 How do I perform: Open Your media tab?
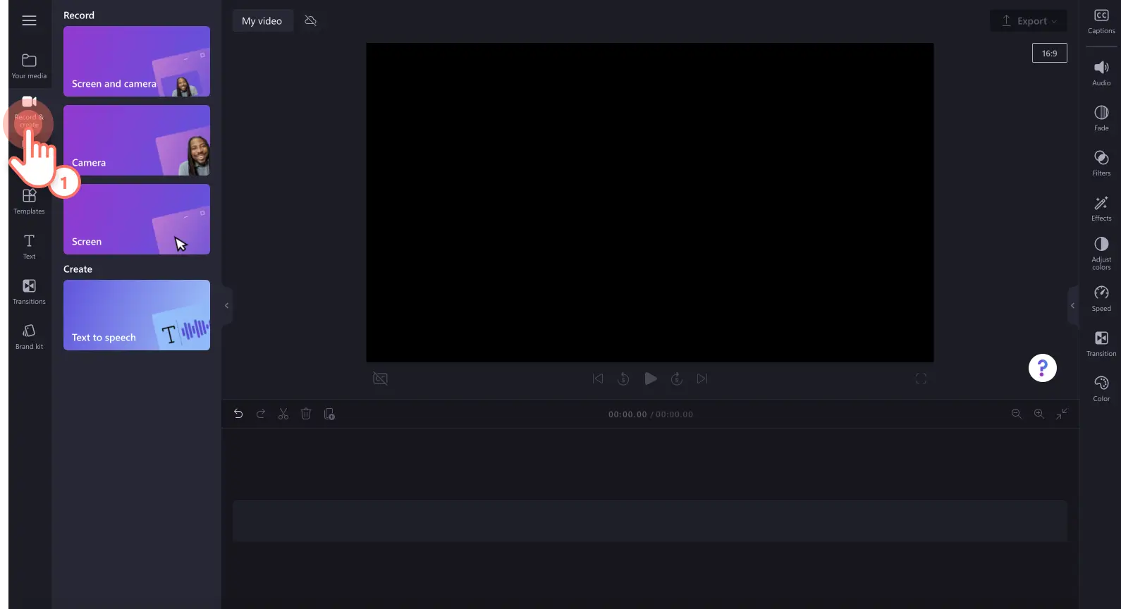[29, 66]
